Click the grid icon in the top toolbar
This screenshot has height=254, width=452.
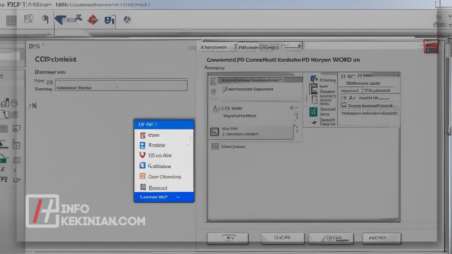point(11,20)
